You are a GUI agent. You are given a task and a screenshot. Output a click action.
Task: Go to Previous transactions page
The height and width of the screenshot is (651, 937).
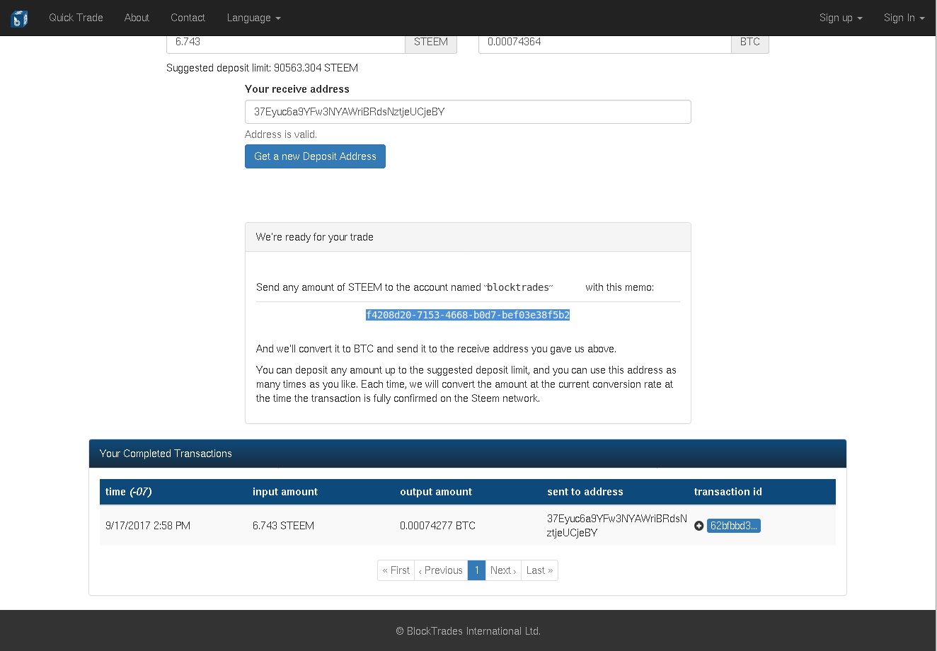click(441, 570)
